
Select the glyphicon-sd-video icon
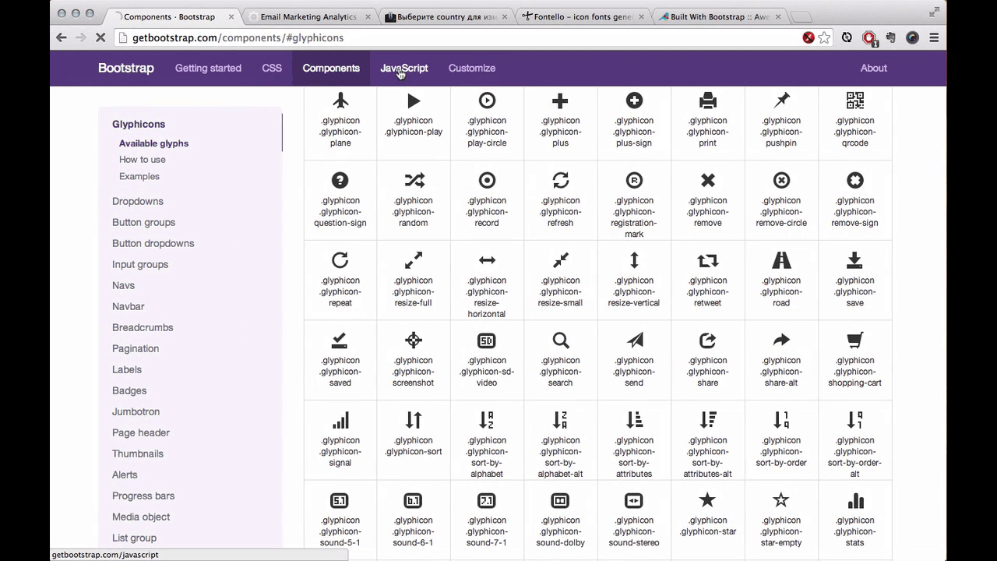[x=487, y=340]
